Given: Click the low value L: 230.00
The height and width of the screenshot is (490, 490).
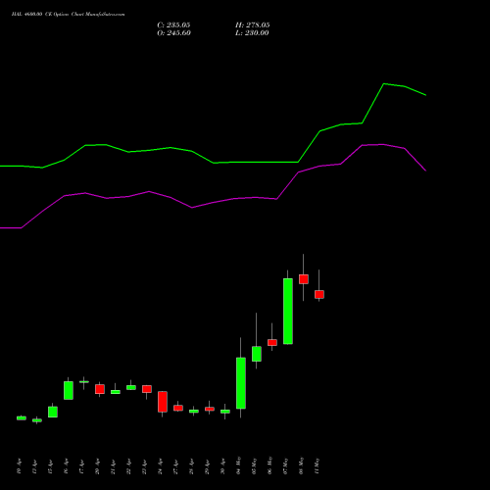Looking at the screenshot, I should point(252,33).
